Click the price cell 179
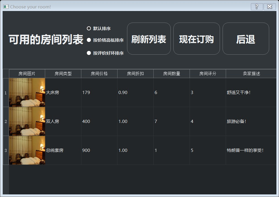Screen dimensions: 279x197 (x=99, y=93)
